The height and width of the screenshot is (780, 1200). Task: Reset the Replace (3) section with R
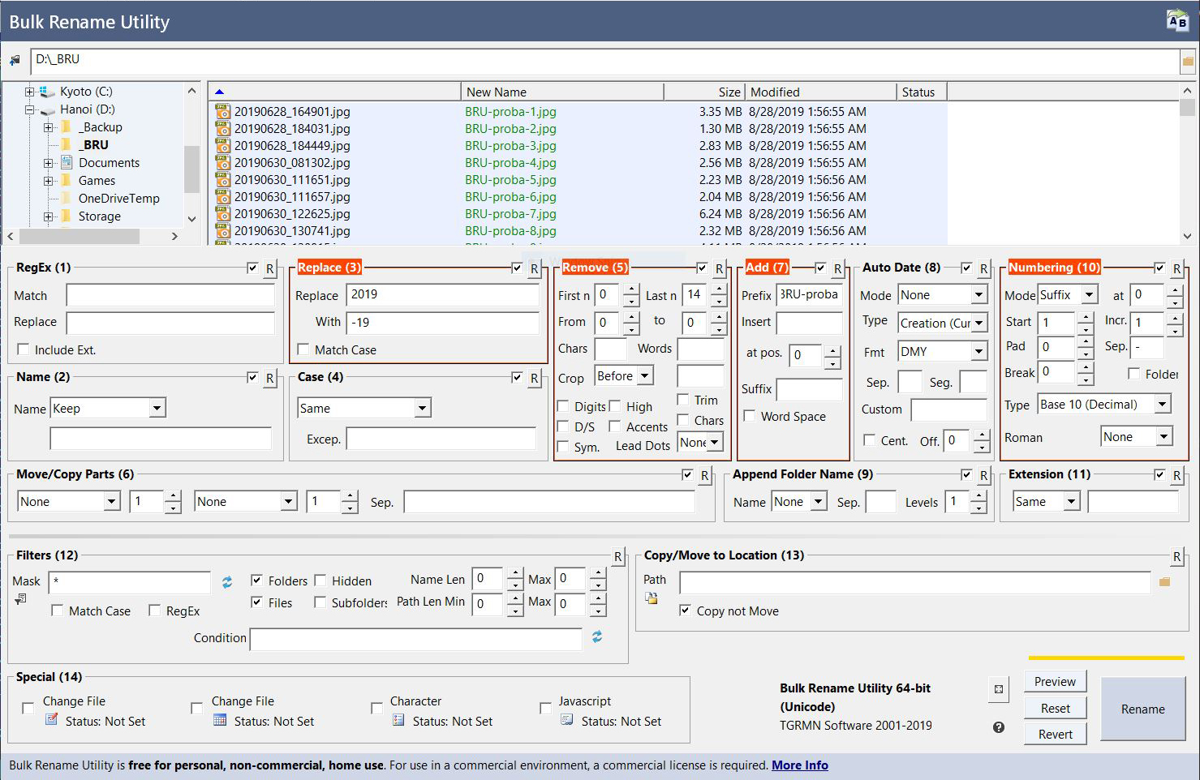click(535, 268)
